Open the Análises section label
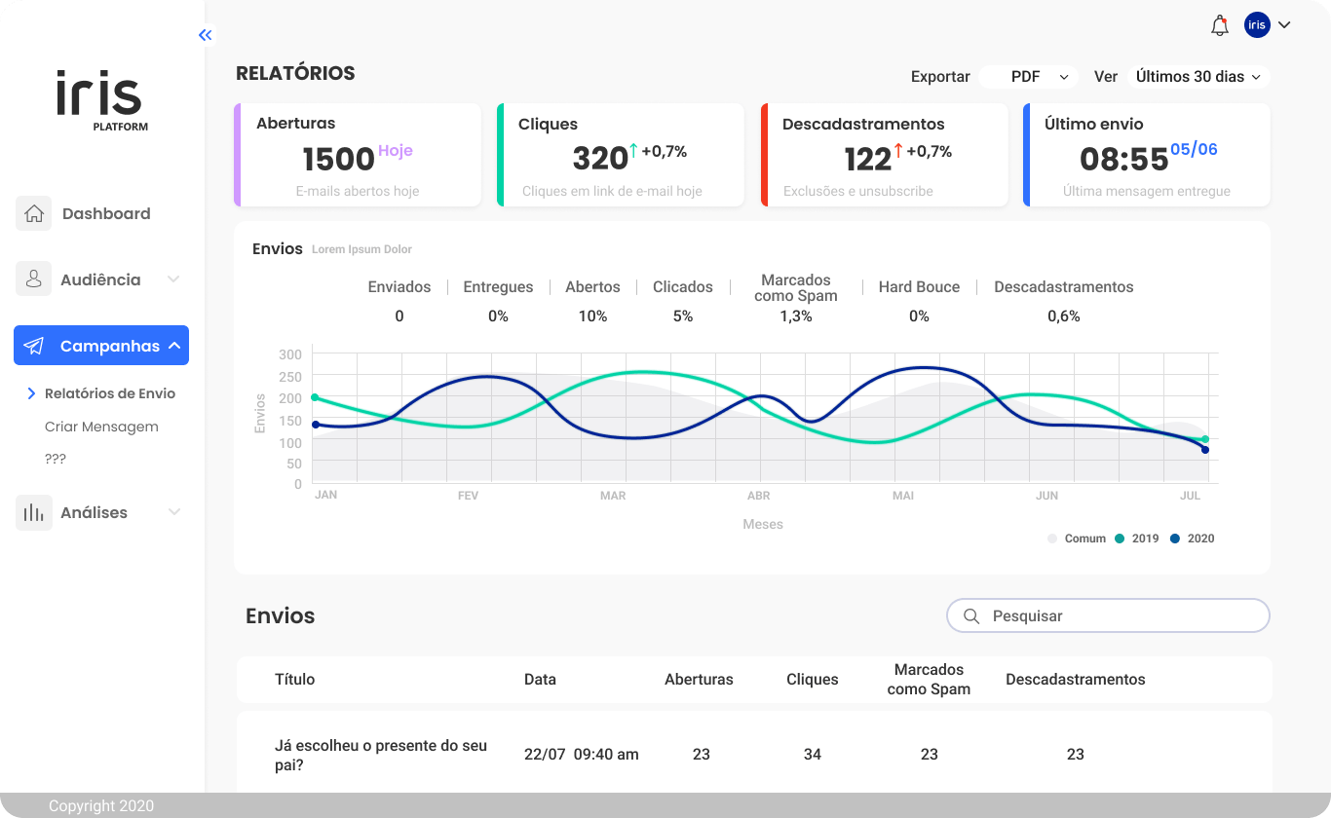The image size is (1331, 818). click(x=94, y=512)
